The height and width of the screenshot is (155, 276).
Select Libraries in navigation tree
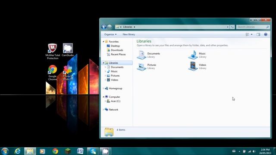coord(113,63)
